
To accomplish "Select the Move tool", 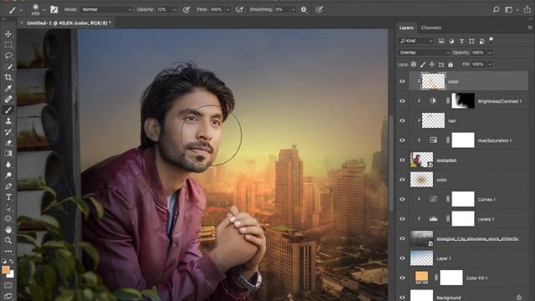I will [x=8, y=34].
